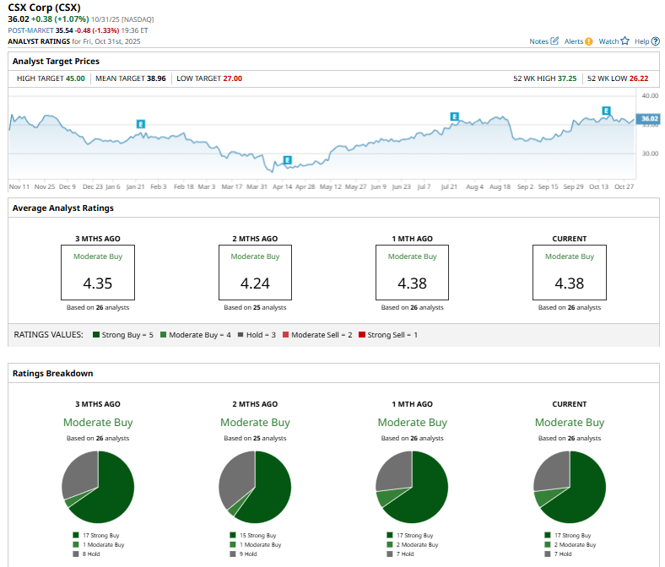Click the Watch star icon
Viewport: 665px width, 567px height.
click(x=624, y=40)
